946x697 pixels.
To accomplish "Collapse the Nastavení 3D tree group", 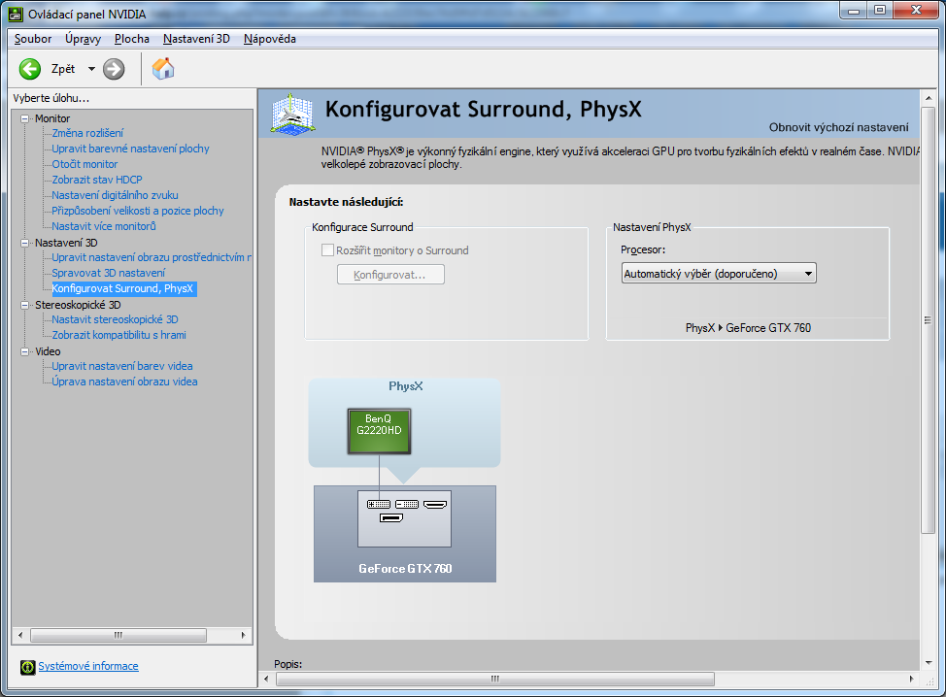I will click(24, 243).
